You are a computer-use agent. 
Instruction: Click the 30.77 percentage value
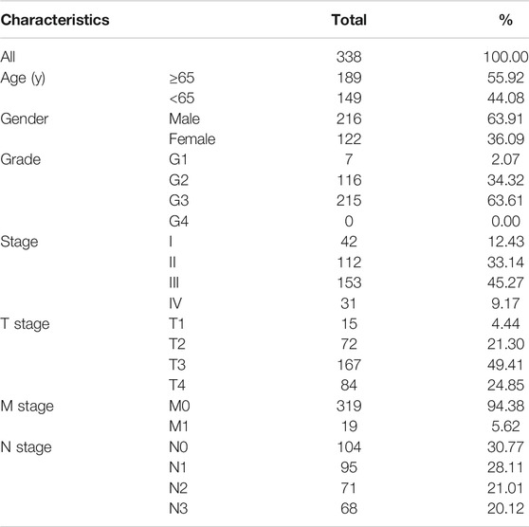point(505,447)
